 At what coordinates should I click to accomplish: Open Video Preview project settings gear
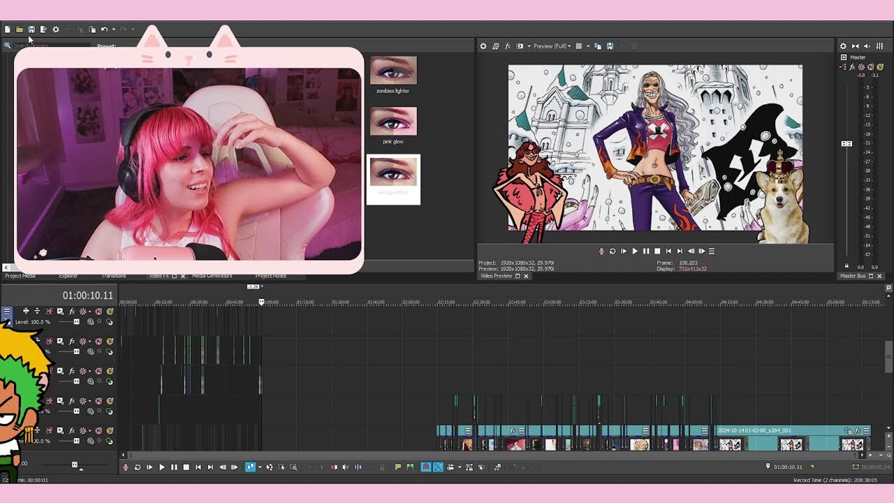point(483,46)
